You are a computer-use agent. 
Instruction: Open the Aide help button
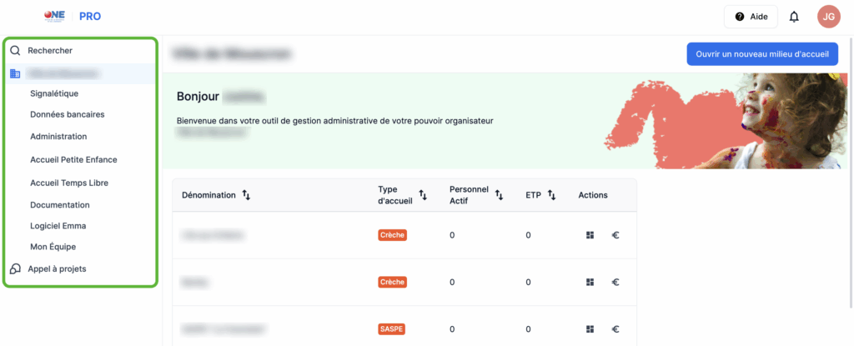751,17
